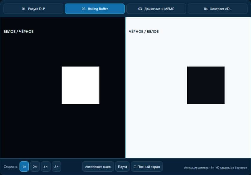Click the white square on black panel
This screenshot has height=175, width=251.
pos(80,85)
